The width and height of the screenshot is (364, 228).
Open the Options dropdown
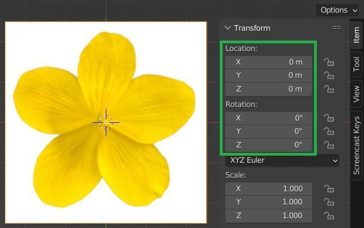click(x=337, y=10)
